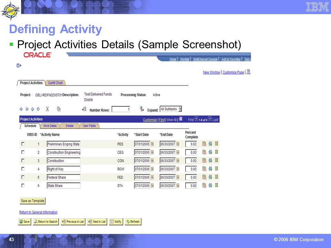
Task: Click the Find link in grid header
Action: tap(162, 120)
